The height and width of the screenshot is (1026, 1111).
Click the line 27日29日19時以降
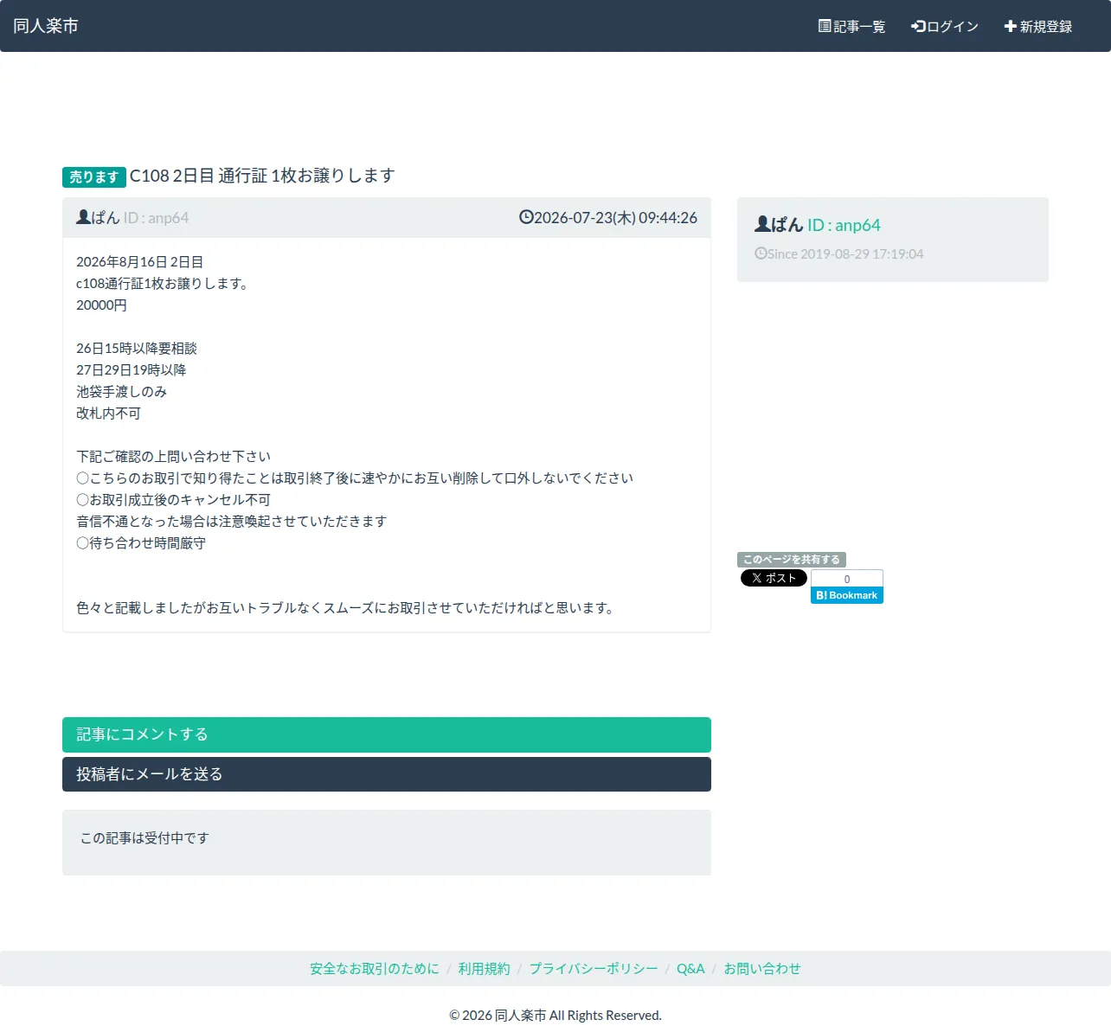pyautogui.click(x=132, y=370)
